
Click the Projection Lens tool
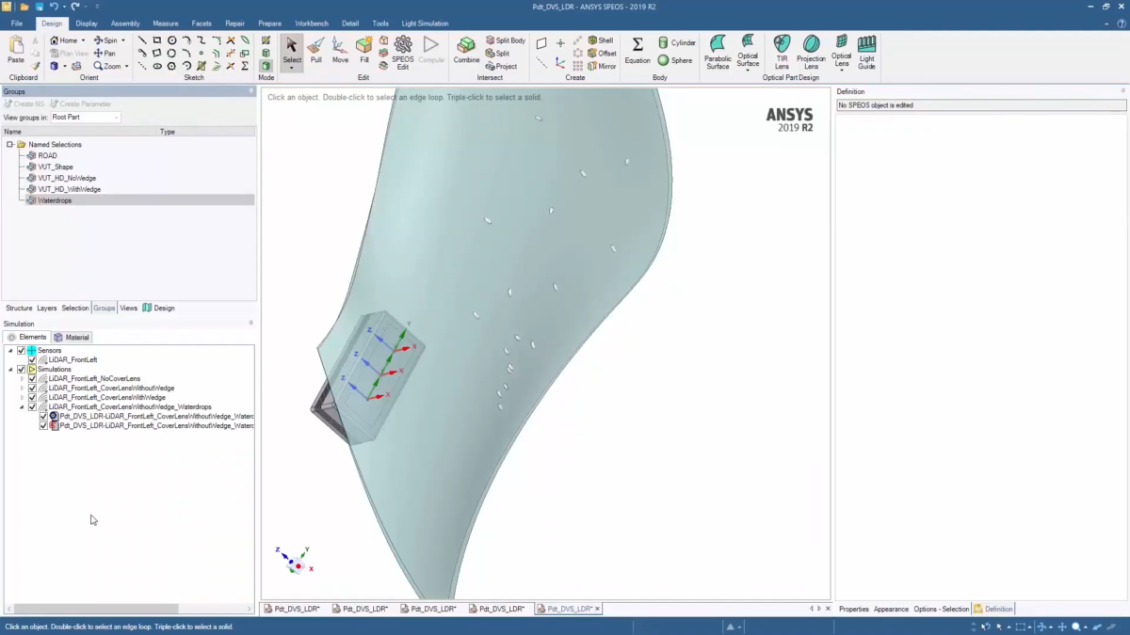pyautogui.click(x=811, y=53)
